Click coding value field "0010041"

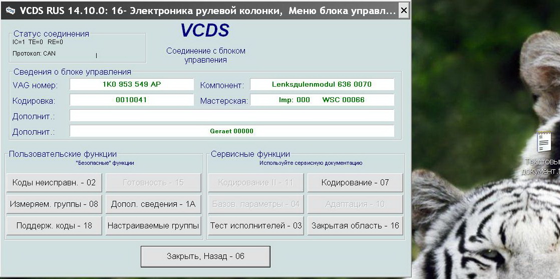point(131,100)
